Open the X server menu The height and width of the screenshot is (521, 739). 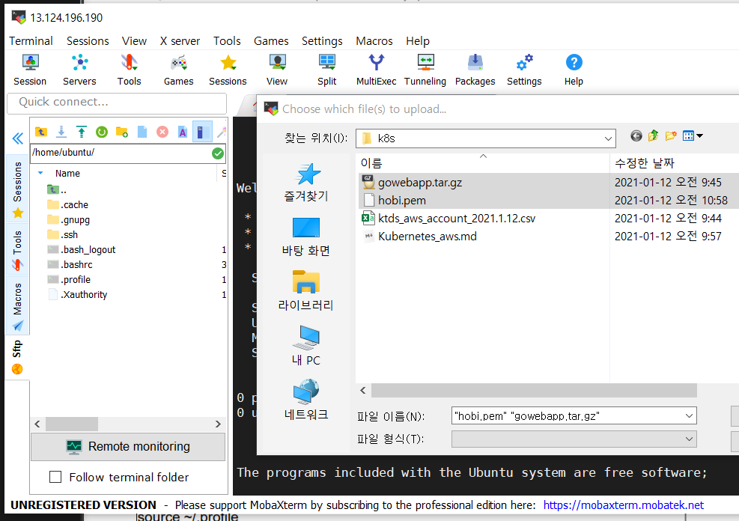click(x=180, y=41)
